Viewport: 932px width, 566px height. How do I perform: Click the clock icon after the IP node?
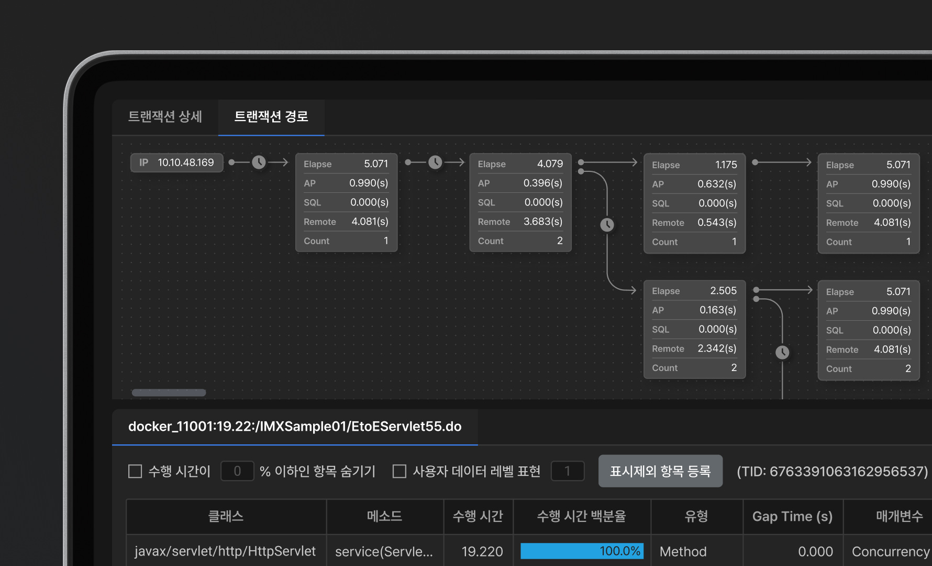[x=259, y=162]
